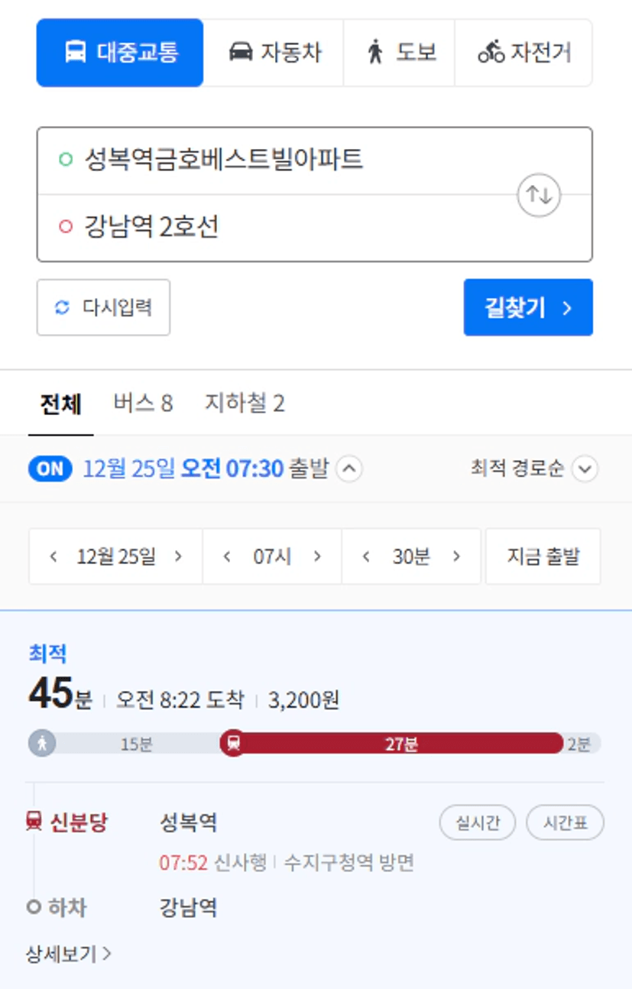The image size is (632, 989).
Task: Click the 길찾기 search button
Action: tap(528, 307)
